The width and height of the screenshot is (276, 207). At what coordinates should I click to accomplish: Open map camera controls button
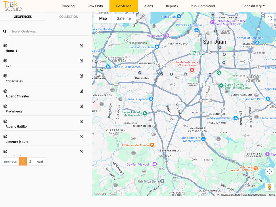pyautogui.click(x=269, y=171)
